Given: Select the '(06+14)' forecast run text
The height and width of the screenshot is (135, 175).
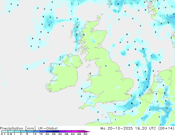Looking at the screenshot, I should (166, 128).
